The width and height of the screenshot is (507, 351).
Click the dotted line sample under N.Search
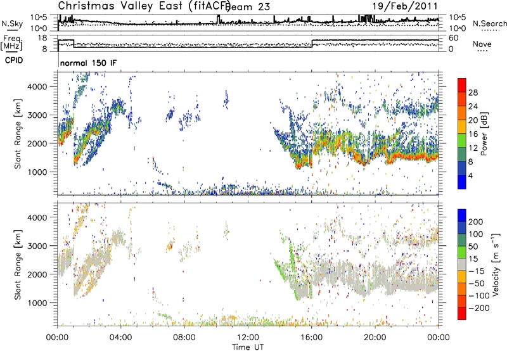(x=490, y=30)
